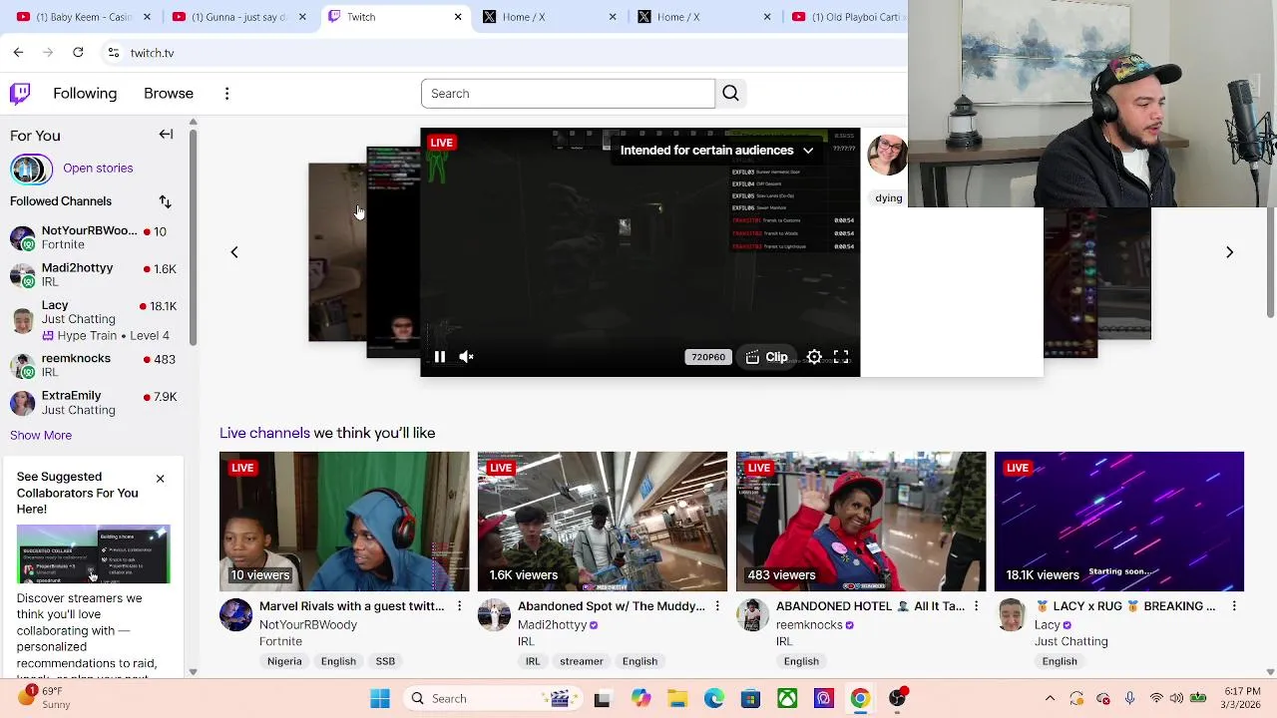
Task: Open stories link
Action: [98, 168]
